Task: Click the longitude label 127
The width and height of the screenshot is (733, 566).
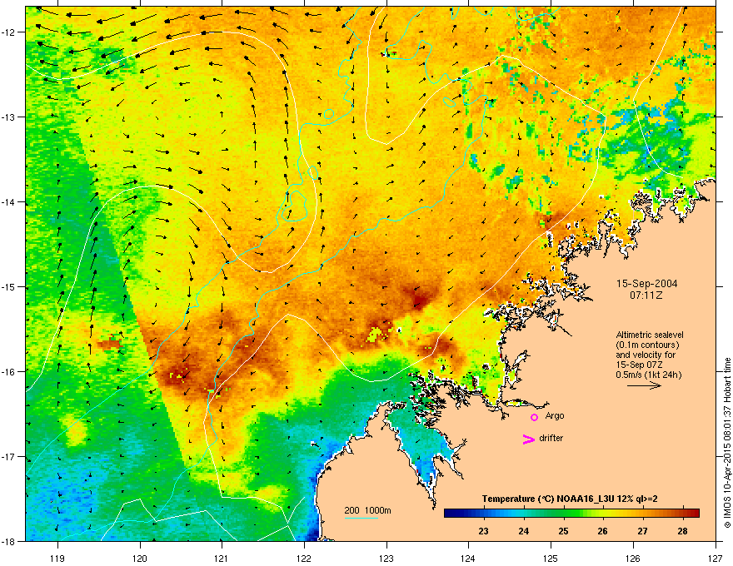Action: point(716,559)
